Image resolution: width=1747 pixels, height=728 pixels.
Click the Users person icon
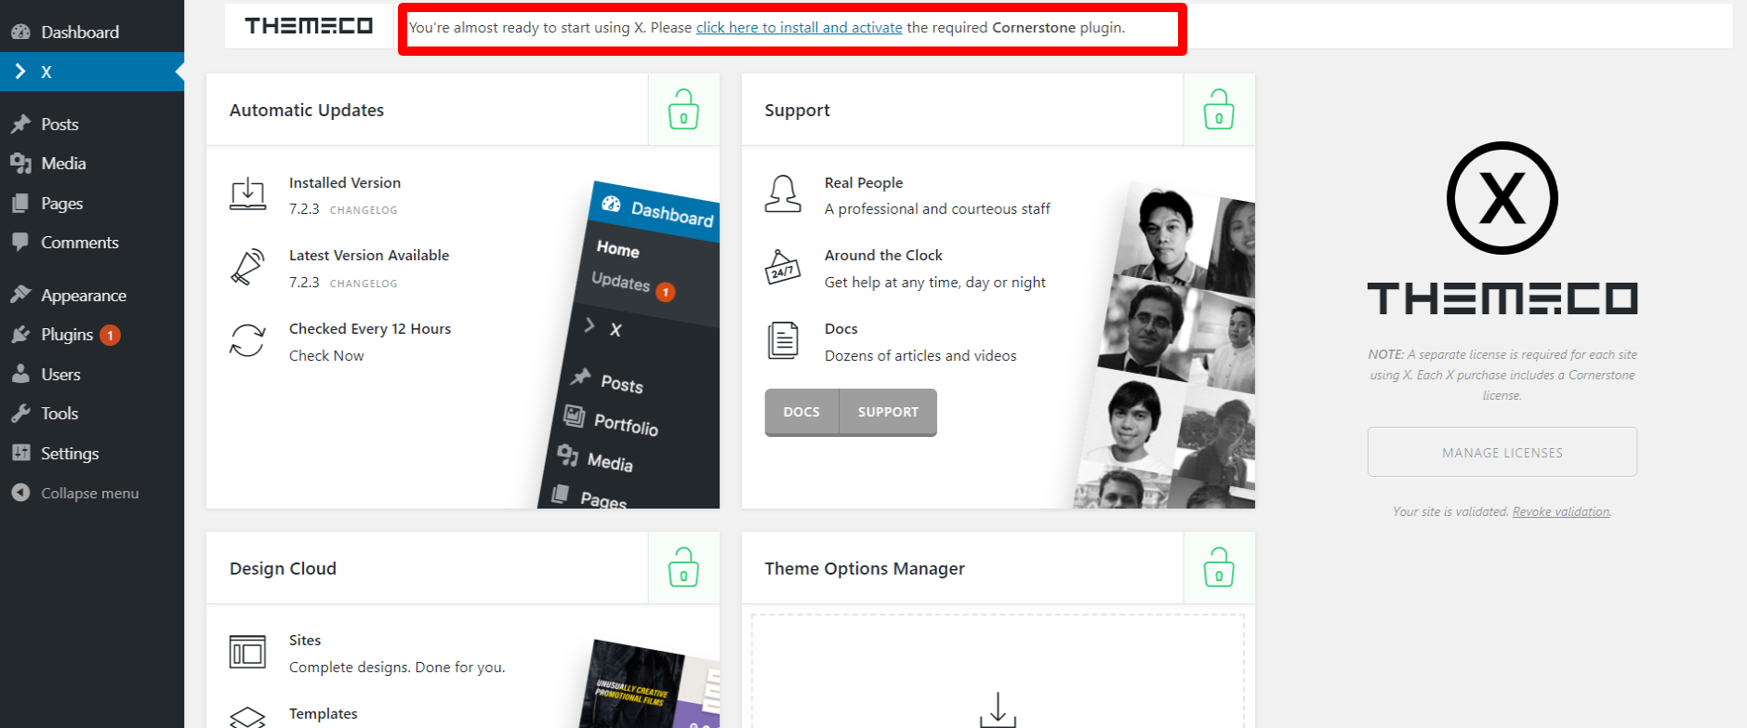click(x=20, y=375)
